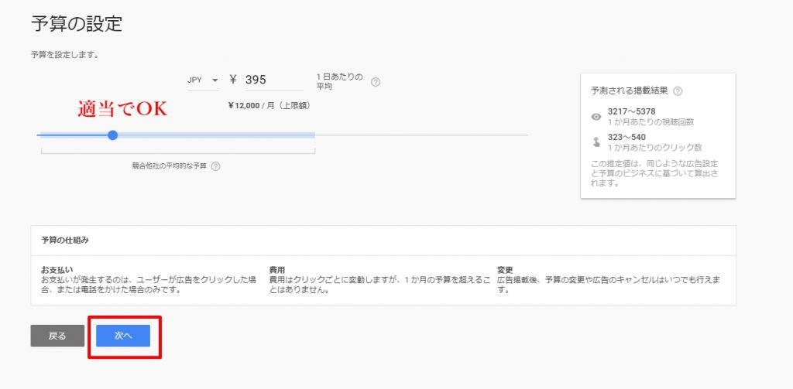Click the 1か月あたりのクリック数 label
Viewport: 793px width, 389px height.
[x=654, y=148]
